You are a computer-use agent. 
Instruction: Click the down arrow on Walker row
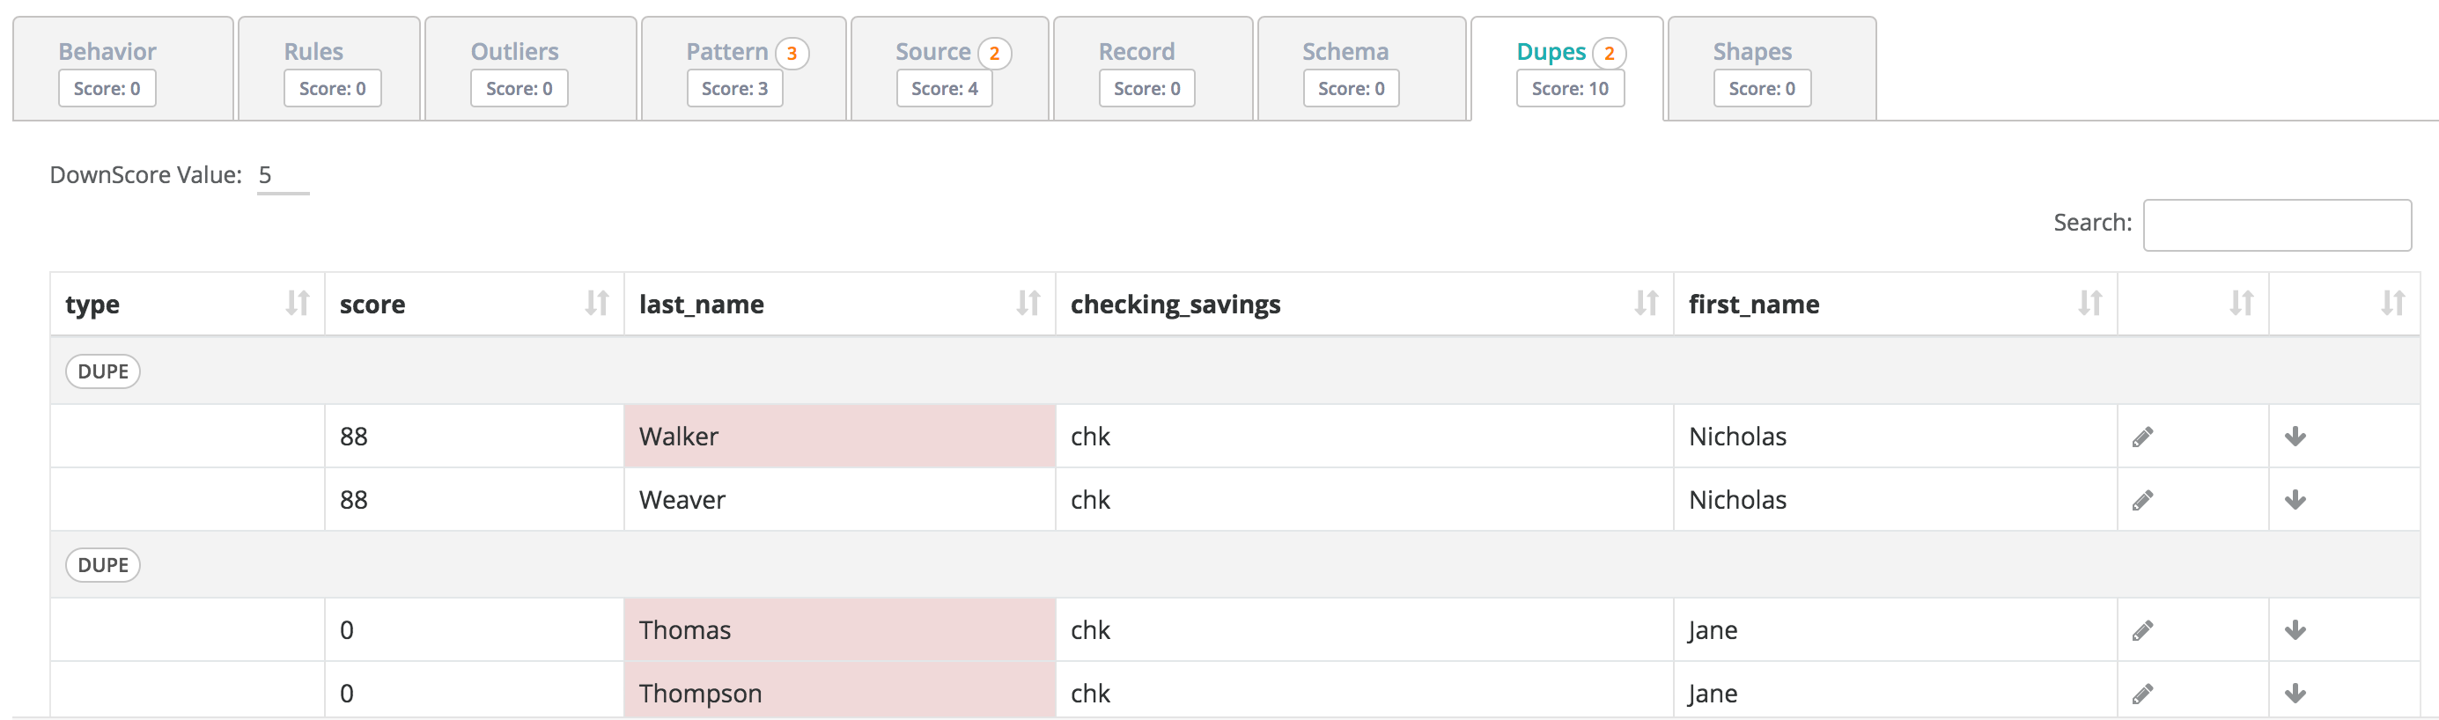click(x=2295, y=437)
